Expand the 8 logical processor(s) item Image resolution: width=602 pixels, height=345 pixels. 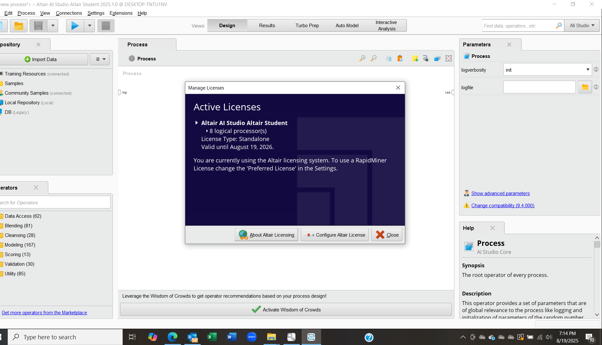(207, 131)
